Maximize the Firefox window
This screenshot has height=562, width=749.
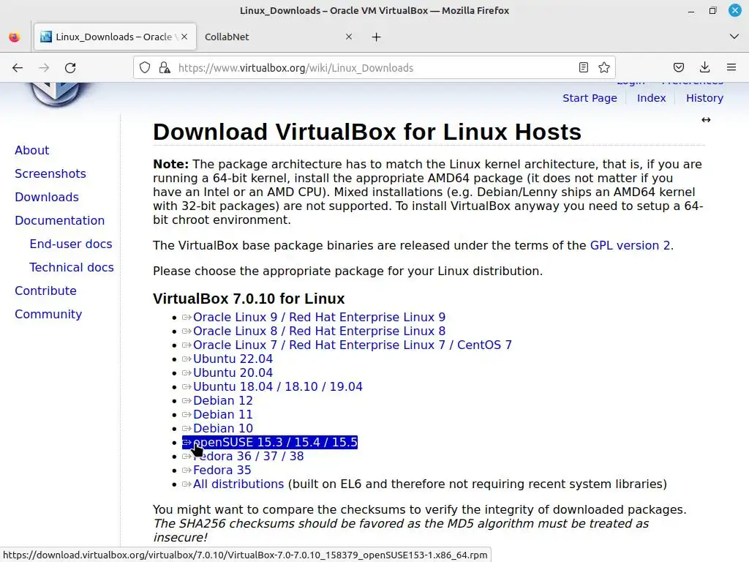[x=712, y=10]
